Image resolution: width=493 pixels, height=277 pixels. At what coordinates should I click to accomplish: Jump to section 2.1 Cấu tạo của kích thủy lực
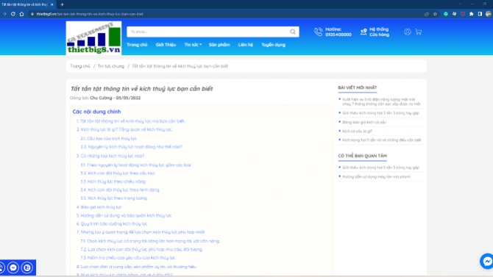point(108,138)
